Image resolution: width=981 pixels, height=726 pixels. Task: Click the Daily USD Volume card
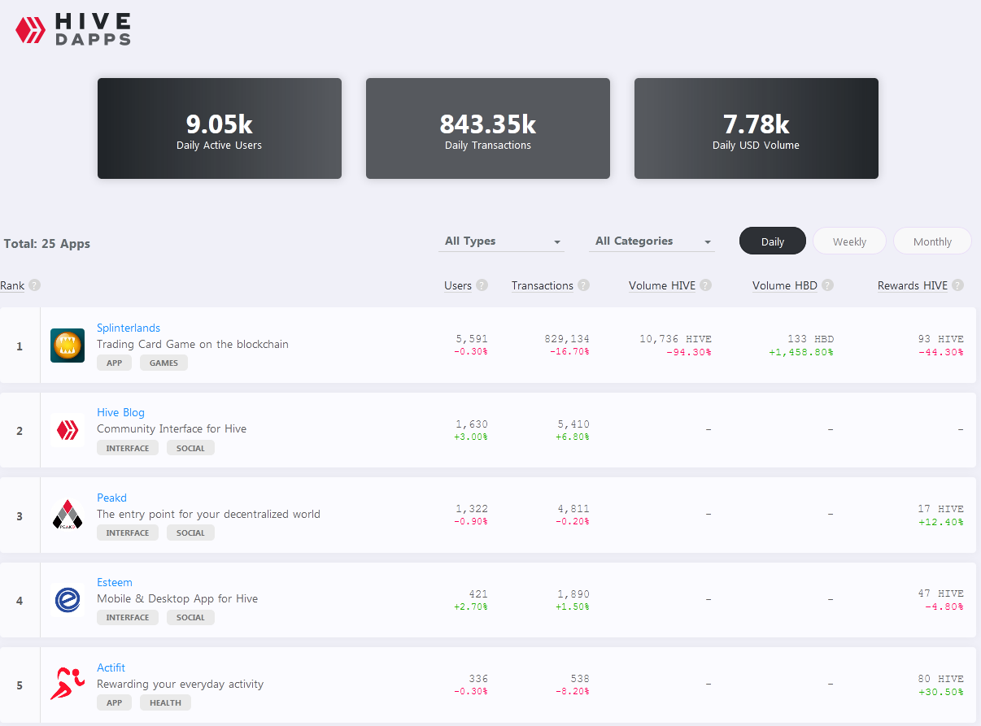click(x=756, y=128)
